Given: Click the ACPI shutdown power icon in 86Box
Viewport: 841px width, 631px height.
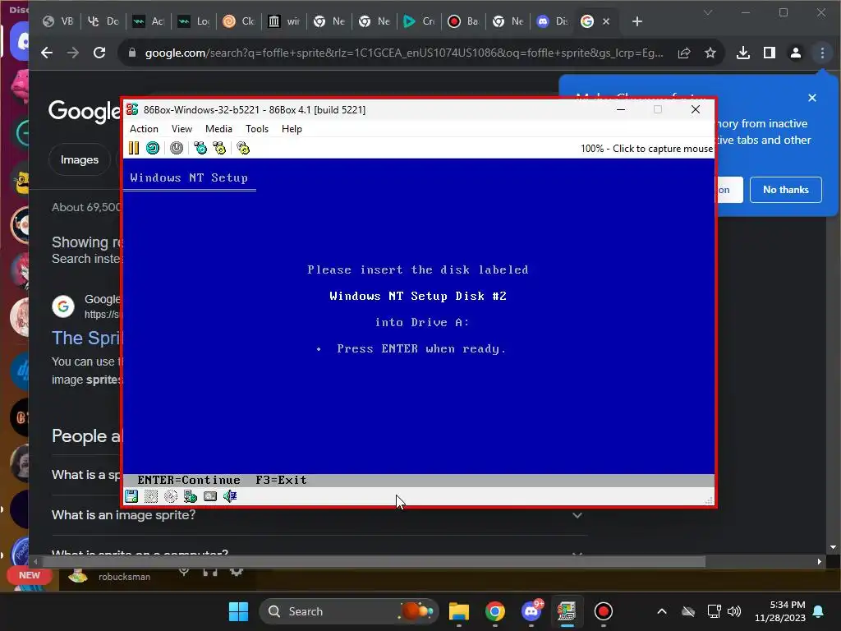Looking at the screenshot, I should 177,148.
